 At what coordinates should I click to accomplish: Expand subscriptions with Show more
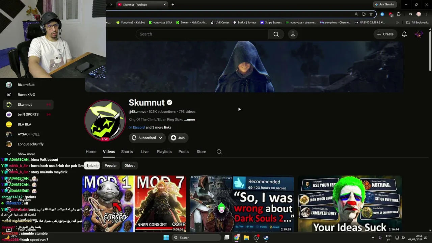(x=26, y=154)
